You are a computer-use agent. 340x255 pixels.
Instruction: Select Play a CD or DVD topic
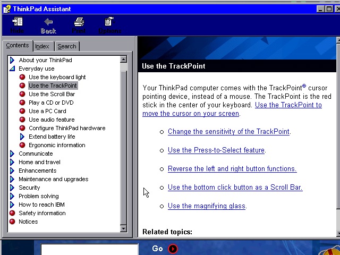51,103
